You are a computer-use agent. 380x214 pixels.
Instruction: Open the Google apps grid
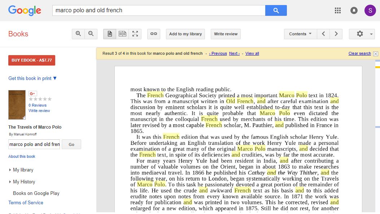(337, 10)
